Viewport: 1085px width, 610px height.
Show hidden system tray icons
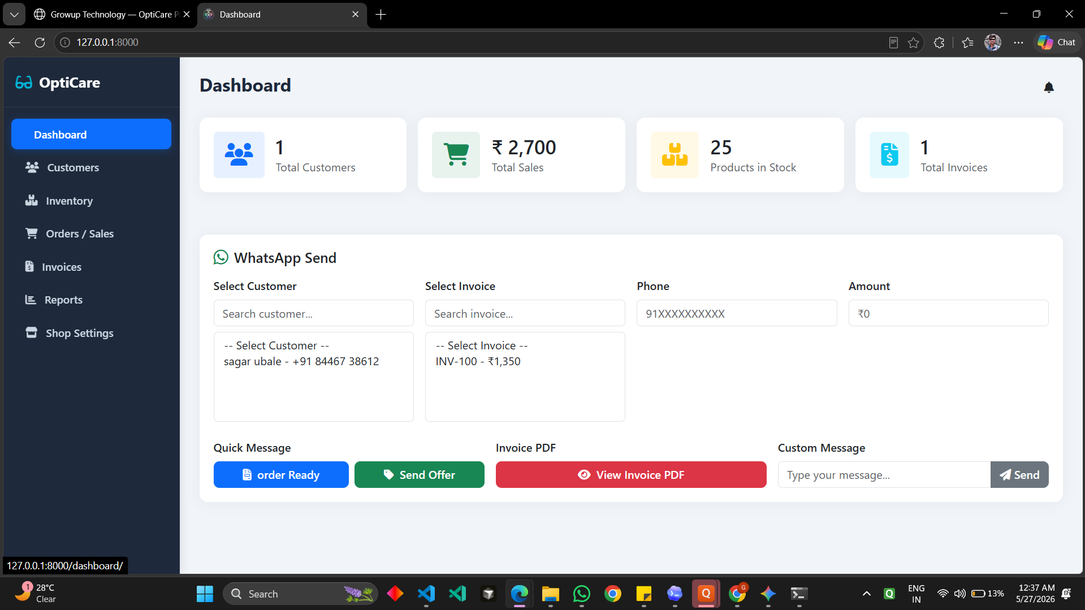(866, 594)
